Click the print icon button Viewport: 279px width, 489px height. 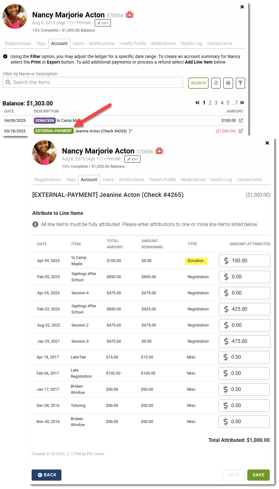click(x=228, y=83)
